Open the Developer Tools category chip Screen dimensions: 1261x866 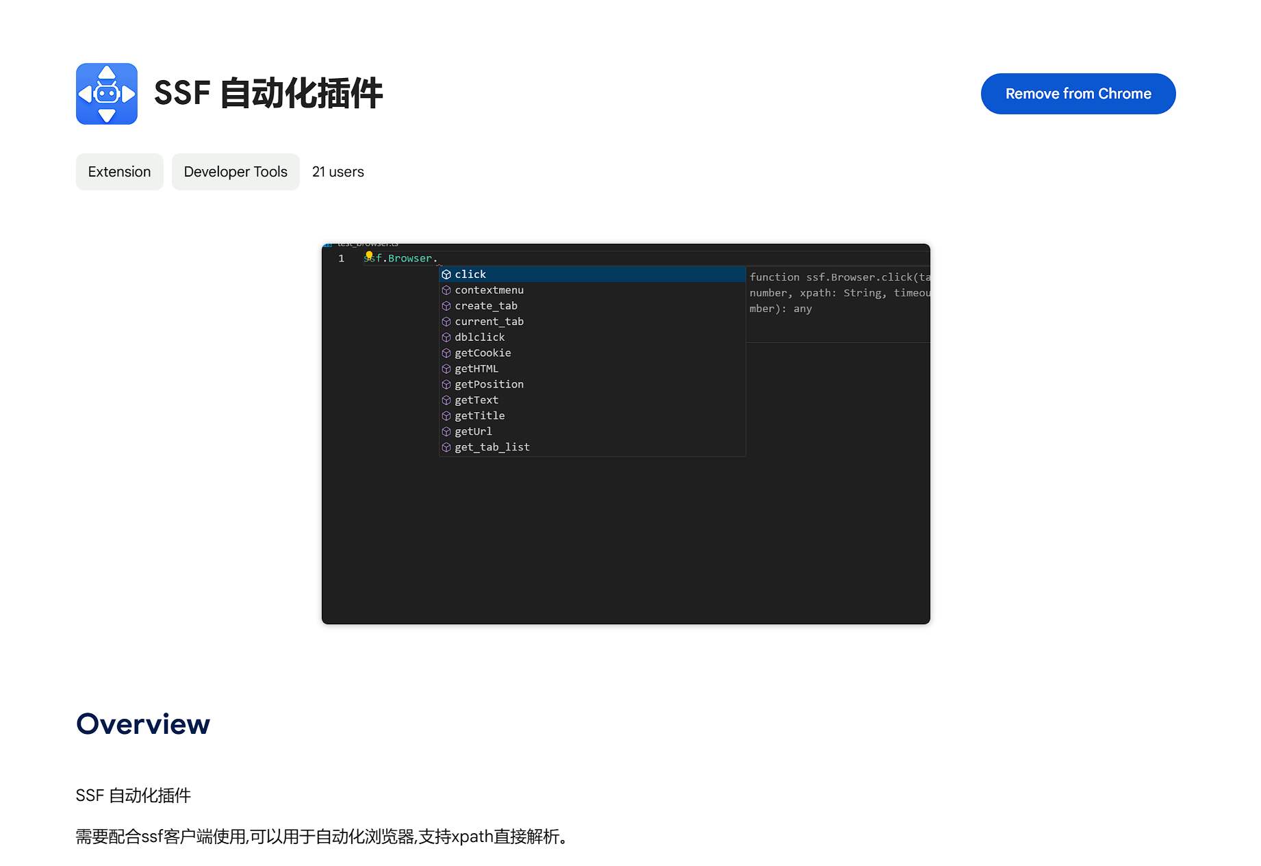[235, 172]
